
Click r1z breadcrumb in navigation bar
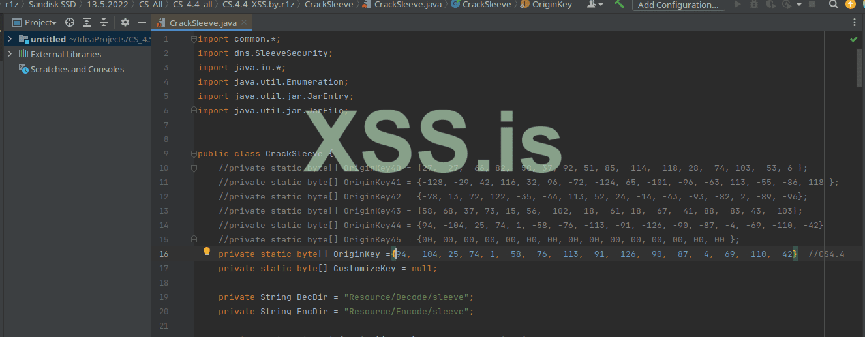pos(12,5)
